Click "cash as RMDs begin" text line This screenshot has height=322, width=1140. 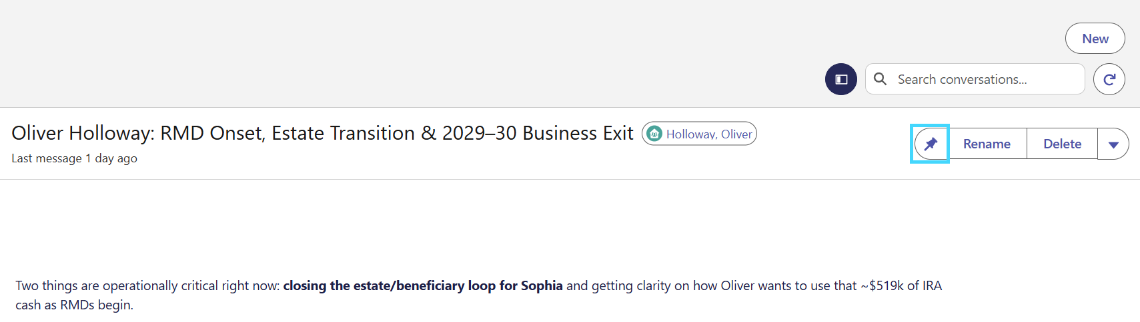pos(74,305)
